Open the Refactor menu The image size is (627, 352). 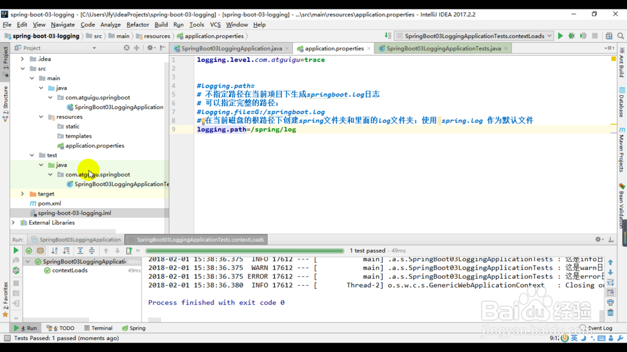click(137, 25)
